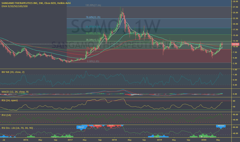Select the EMA 9/20/50/100/200 indicator label

[15, 6]
